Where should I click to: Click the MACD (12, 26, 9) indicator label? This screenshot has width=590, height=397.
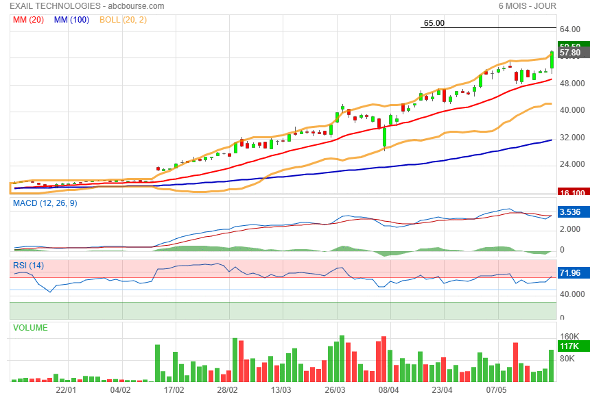(45, 203)
